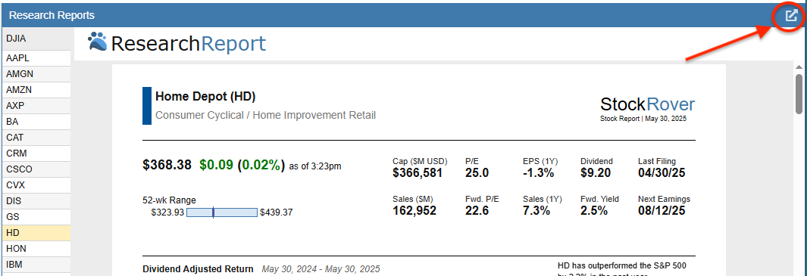Screen dimensions: 807x276
Task: Click the Research Report paw logo
Action: [x=97, y=42]
